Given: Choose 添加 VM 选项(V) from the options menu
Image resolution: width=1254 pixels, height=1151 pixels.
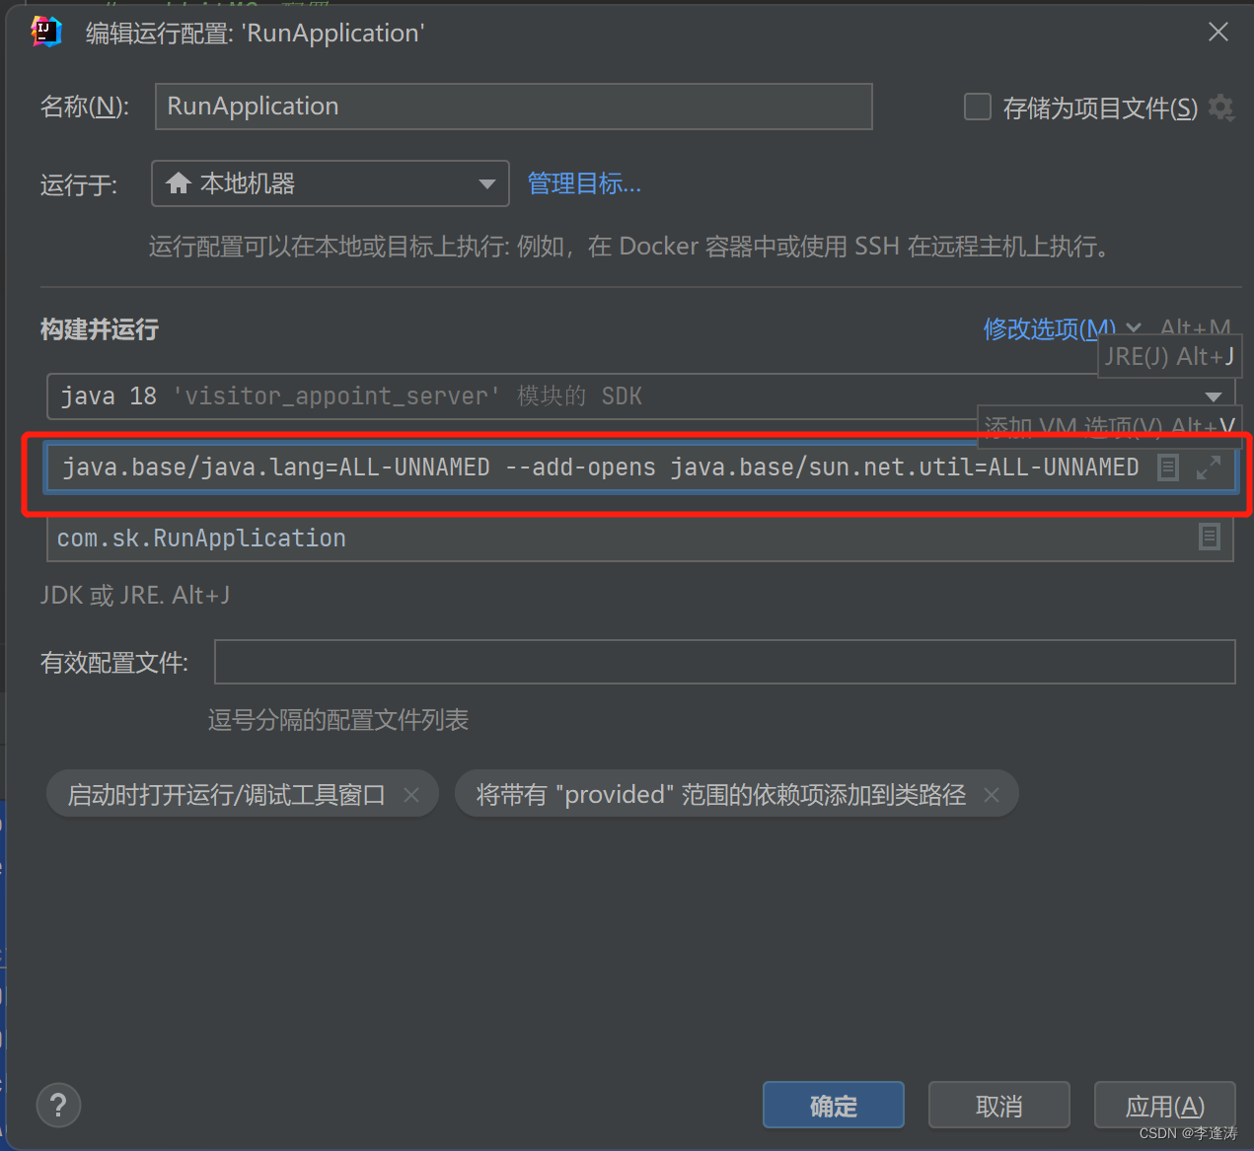Looking at the screenshot, I should 1107,426.
